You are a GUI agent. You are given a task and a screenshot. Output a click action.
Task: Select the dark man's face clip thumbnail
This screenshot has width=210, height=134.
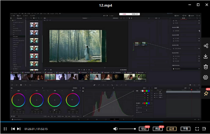click(118, 77)
